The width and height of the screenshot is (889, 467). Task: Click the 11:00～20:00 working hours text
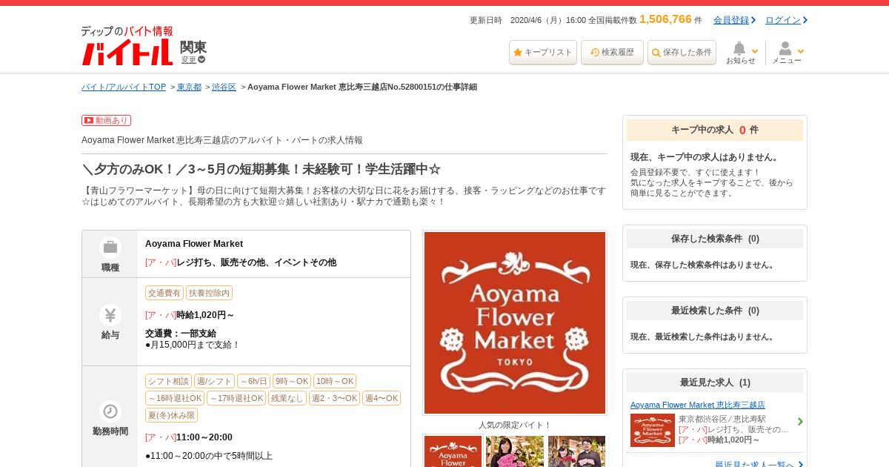coord(204,437)
